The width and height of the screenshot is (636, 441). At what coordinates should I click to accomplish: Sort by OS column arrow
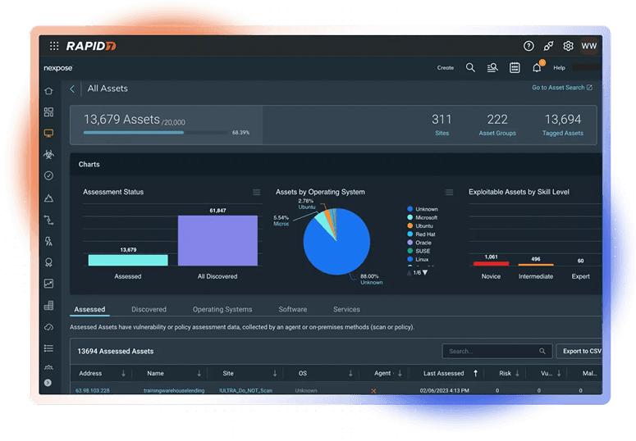pyautogui.click(x=351, y=373)
